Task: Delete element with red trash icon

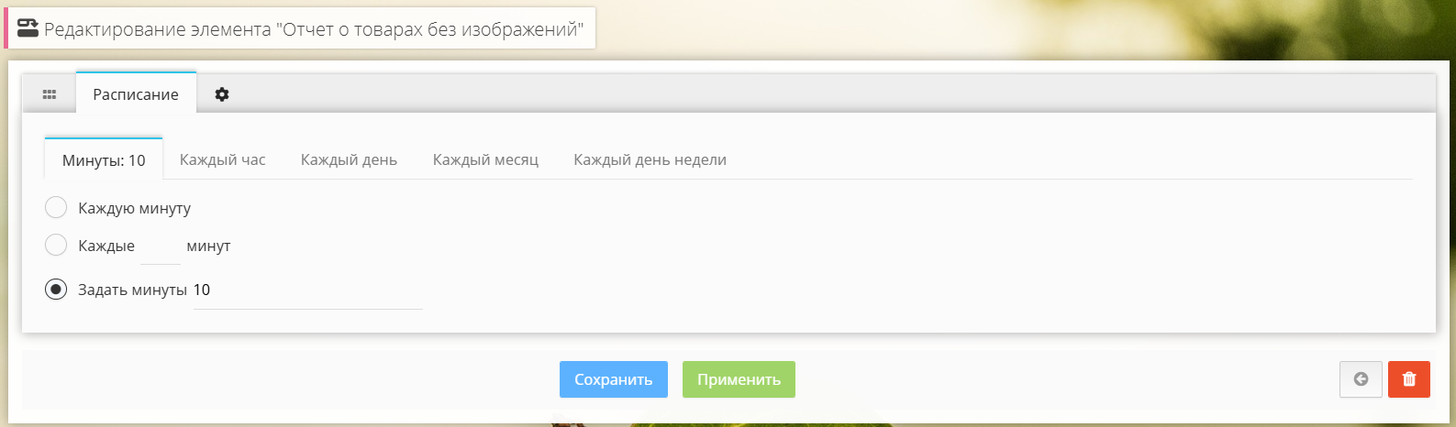Action: 1409,379
